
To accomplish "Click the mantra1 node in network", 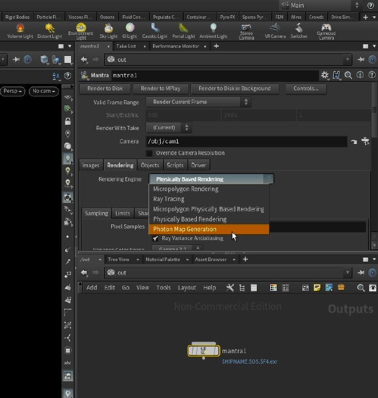I will 203,351.
